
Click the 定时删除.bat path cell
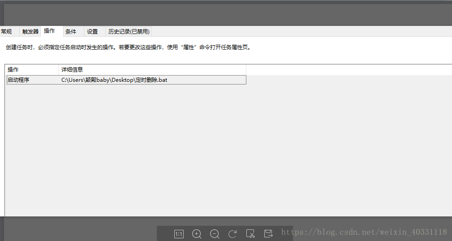[x=114, y=80]
